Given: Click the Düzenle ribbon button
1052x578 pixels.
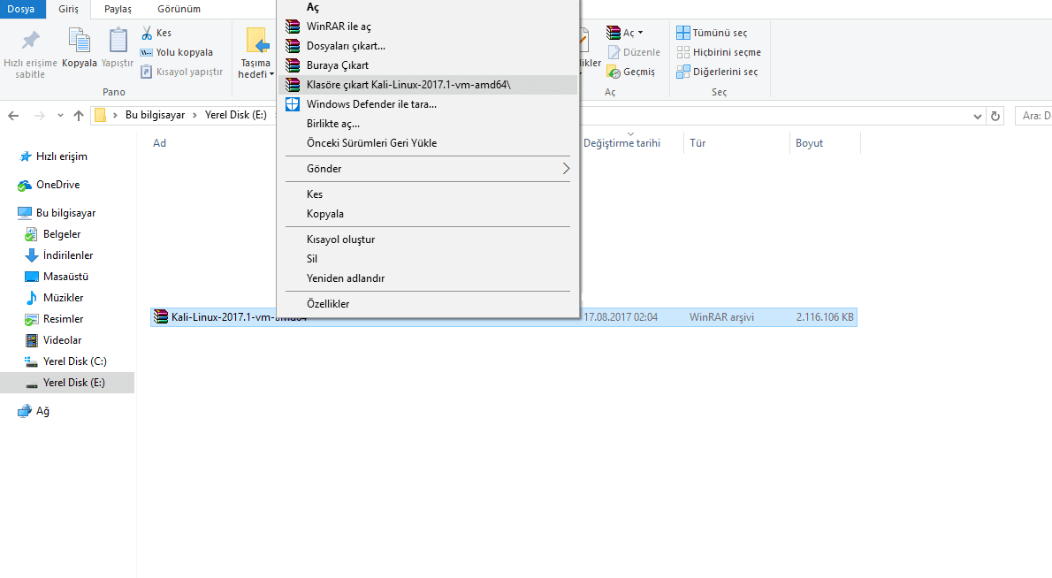Looking at the screenshot, I should coord(633,52).
